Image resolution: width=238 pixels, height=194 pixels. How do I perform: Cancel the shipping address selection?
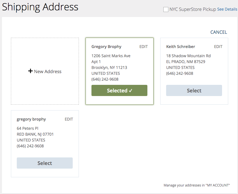click(x=219, y=32)
